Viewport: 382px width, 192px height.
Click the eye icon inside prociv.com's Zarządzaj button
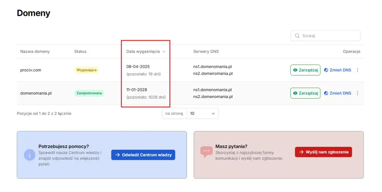tap(295, 70)
